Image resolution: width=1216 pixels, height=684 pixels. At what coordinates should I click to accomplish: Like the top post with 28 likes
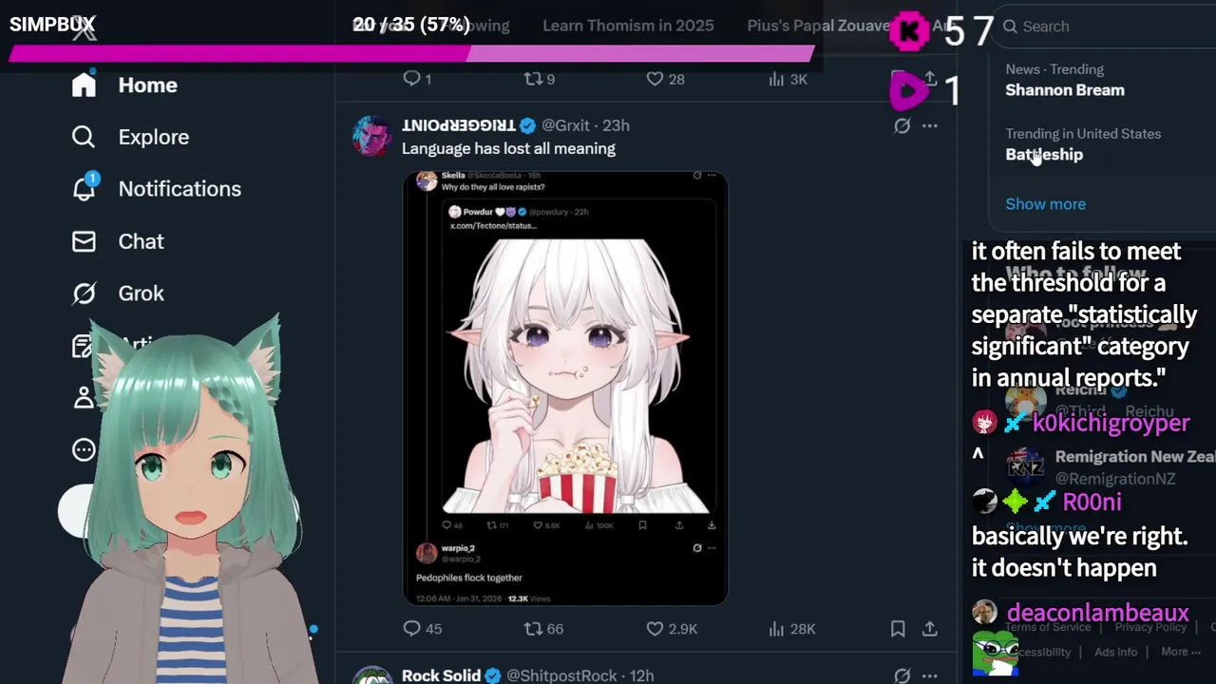(x=665, y=79)
